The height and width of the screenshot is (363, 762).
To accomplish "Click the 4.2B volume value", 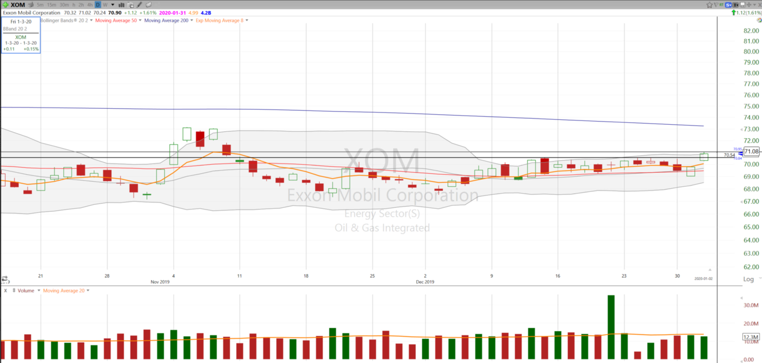I will pos(206,13).
